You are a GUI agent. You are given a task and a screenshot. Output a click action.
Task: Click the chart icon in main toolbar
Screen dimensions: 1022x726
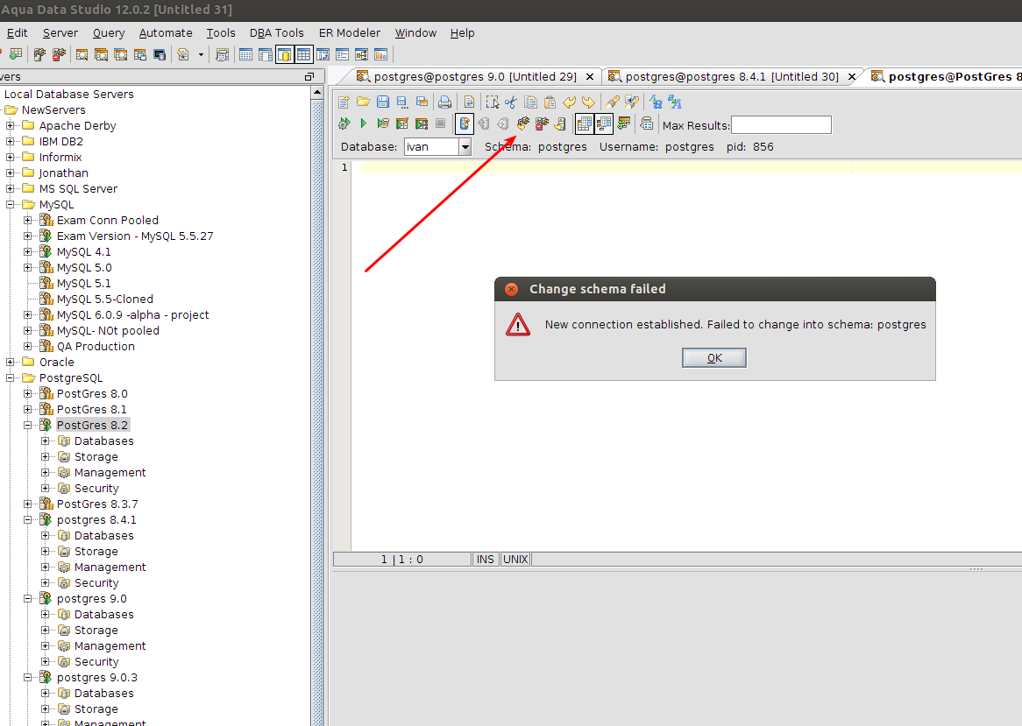(x=380, y=54)
